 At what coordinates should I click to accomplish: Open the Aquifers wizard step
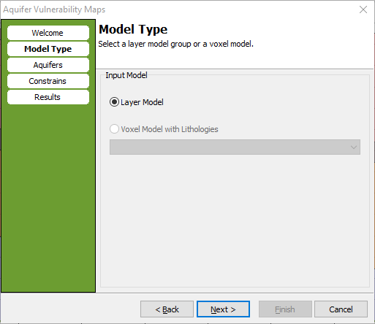click(x=48, y=65)
